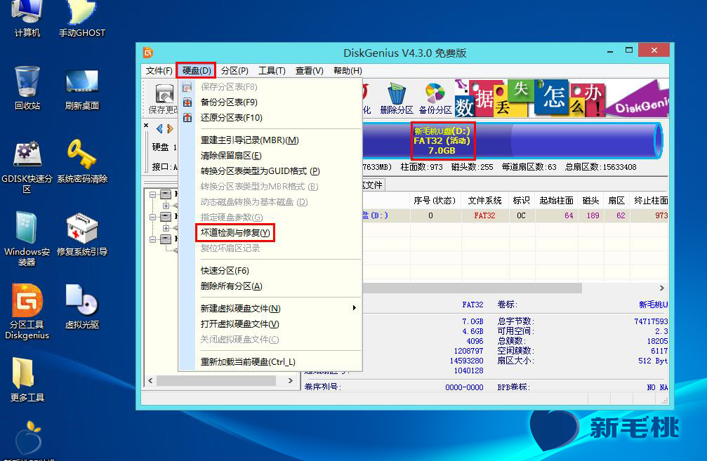Open the 查看(V) menu
The width and height of the screenshot is (707, 461).
[x=310, y=71]
